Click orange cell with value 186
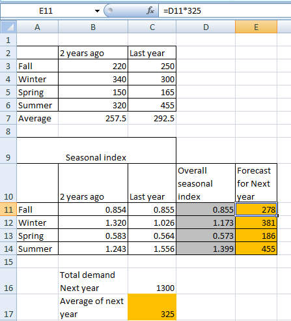 pyautogui.click(x=256, y=236)
